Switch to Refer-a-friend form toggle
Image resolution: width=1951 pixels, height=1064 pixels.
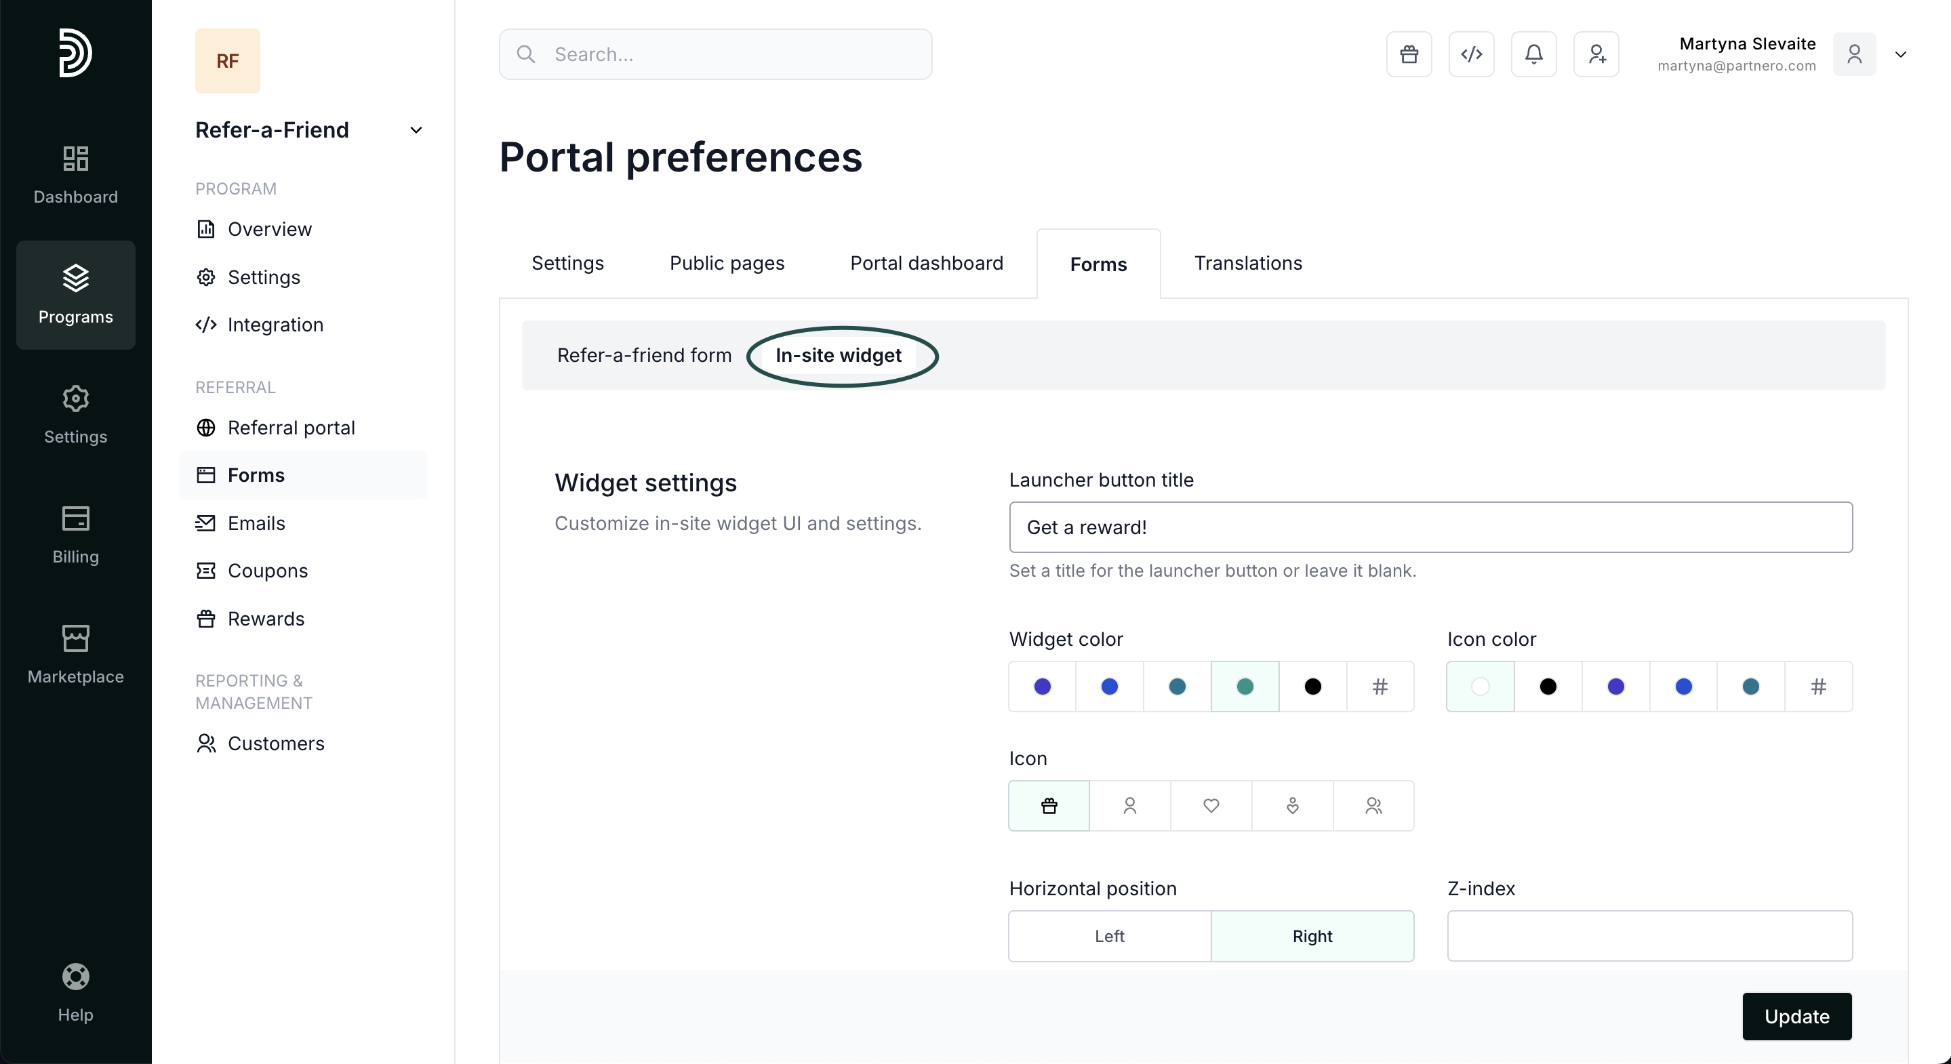[x=644, y=355]
